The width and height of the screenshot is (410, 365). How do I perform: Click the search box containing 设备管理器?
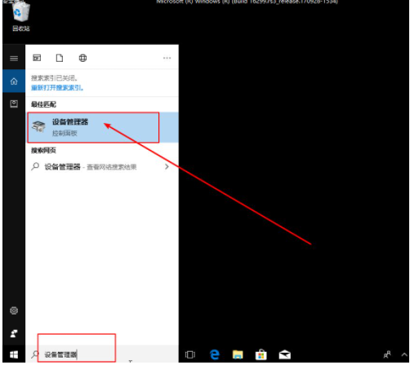coord(102,354)
